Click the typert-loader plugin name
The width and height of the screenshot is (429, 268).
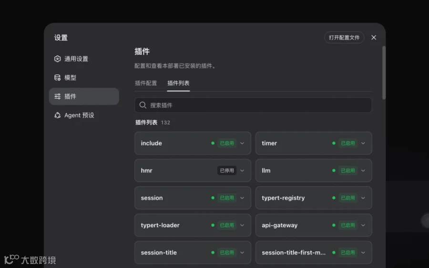pos(160,225)
